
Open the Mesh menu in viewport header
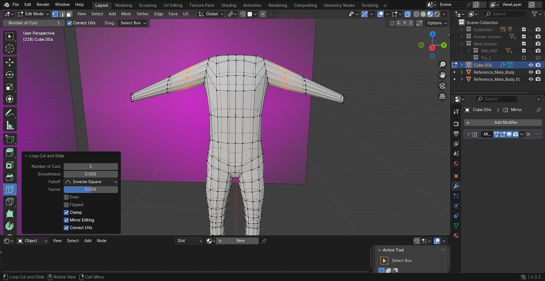(126, 14)
